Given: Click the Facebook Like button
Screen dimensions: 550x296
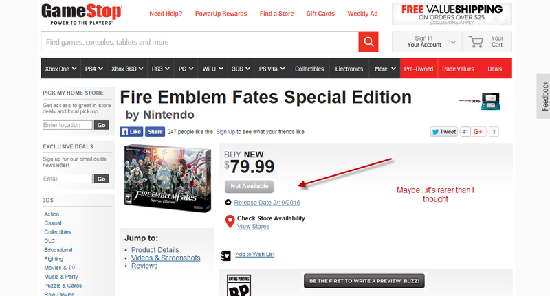Looking at the screenshot, I should tap(131, 132).
